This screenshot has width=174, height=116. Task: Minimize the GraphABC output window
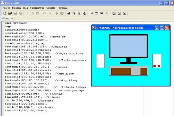pos(157,28)
